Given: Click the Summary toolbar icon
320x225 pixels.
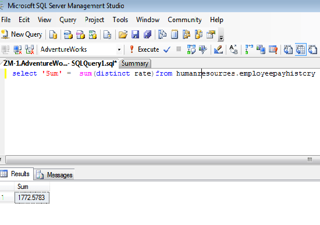Looking at the screenshot, I should [x=175, y=34].
